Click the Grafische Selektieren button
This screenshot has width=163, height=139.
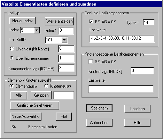point(35,105)
